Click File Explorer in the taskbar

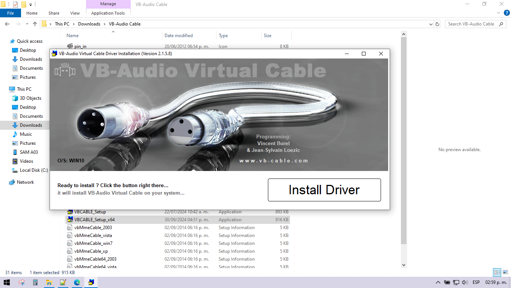[49, 282]
